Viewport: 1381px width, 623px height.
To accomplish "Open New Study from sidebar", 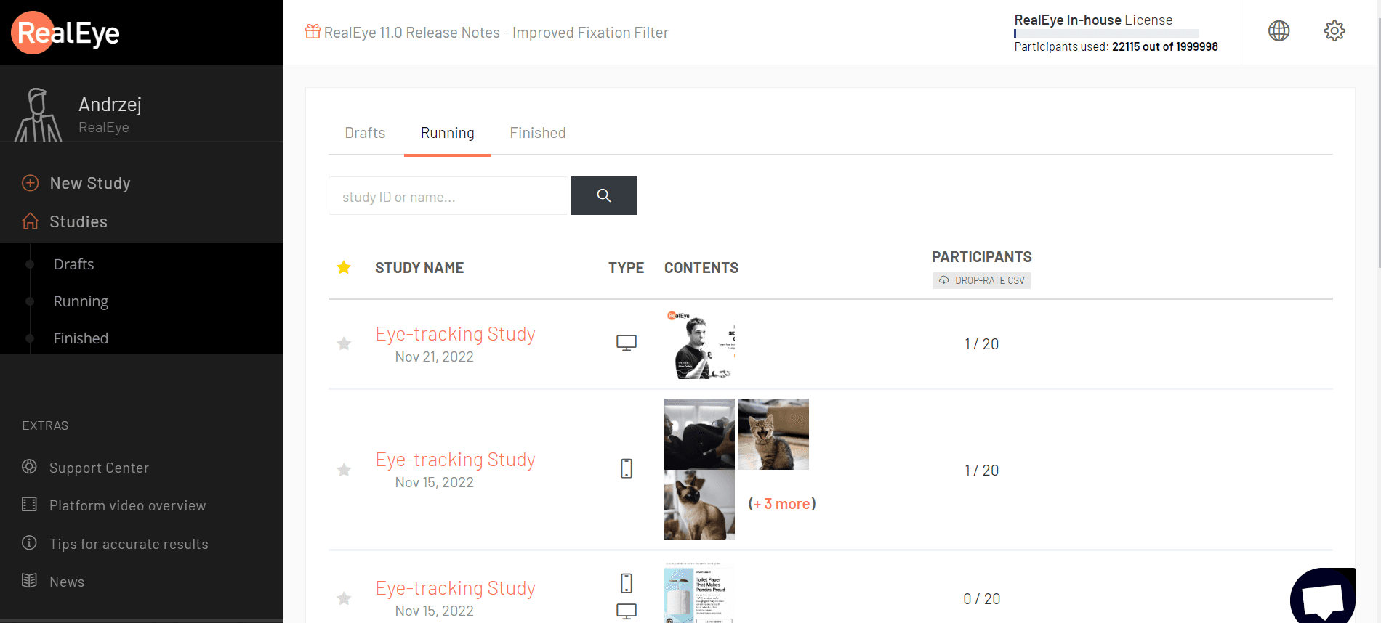I will 89,183.
